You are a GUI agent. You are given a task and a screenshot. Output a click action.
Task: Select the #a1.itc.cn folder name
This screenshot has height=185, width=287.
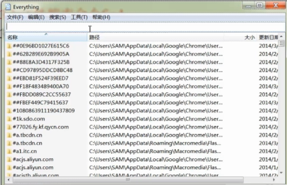[25, 151]
